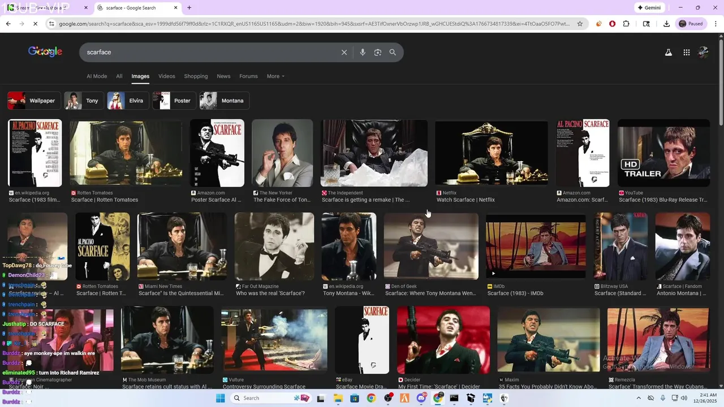Switch to the Videos tab
Image resolution: width=724 pixels, height=407 pixels.
coord(167,76)
